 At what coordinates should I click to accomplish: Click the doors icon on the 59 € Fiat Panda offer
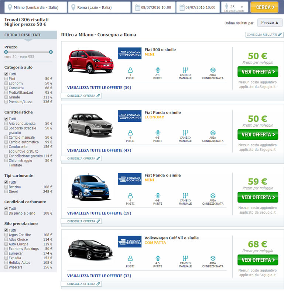(158, 195)
